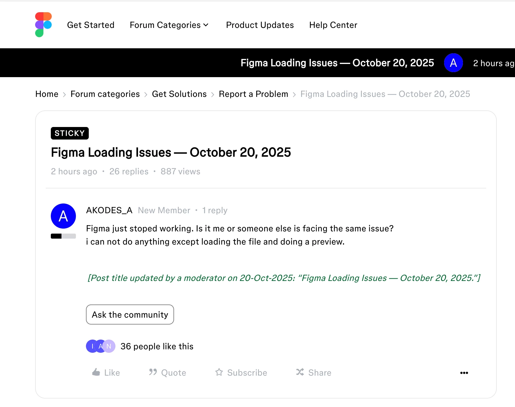Click the 'Figma just stoped working' sentence
The image size is (515, 407).
coord(240,229)
